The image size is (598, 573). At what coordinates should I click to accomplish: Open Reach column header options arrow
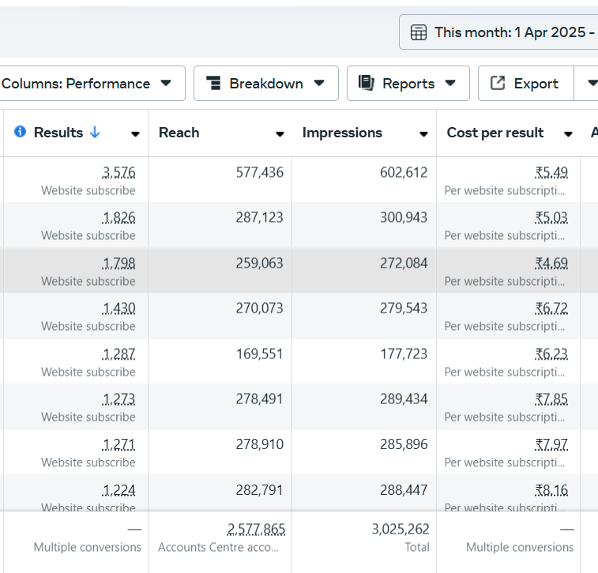(x=280, y=134)
